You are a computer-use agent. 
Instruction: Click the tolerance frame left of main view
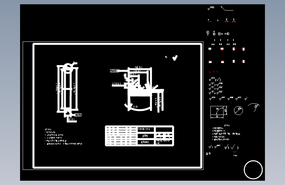point(114,71)
